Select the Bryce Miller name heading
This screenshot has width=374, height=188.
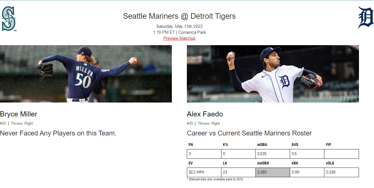coord(19,114)
